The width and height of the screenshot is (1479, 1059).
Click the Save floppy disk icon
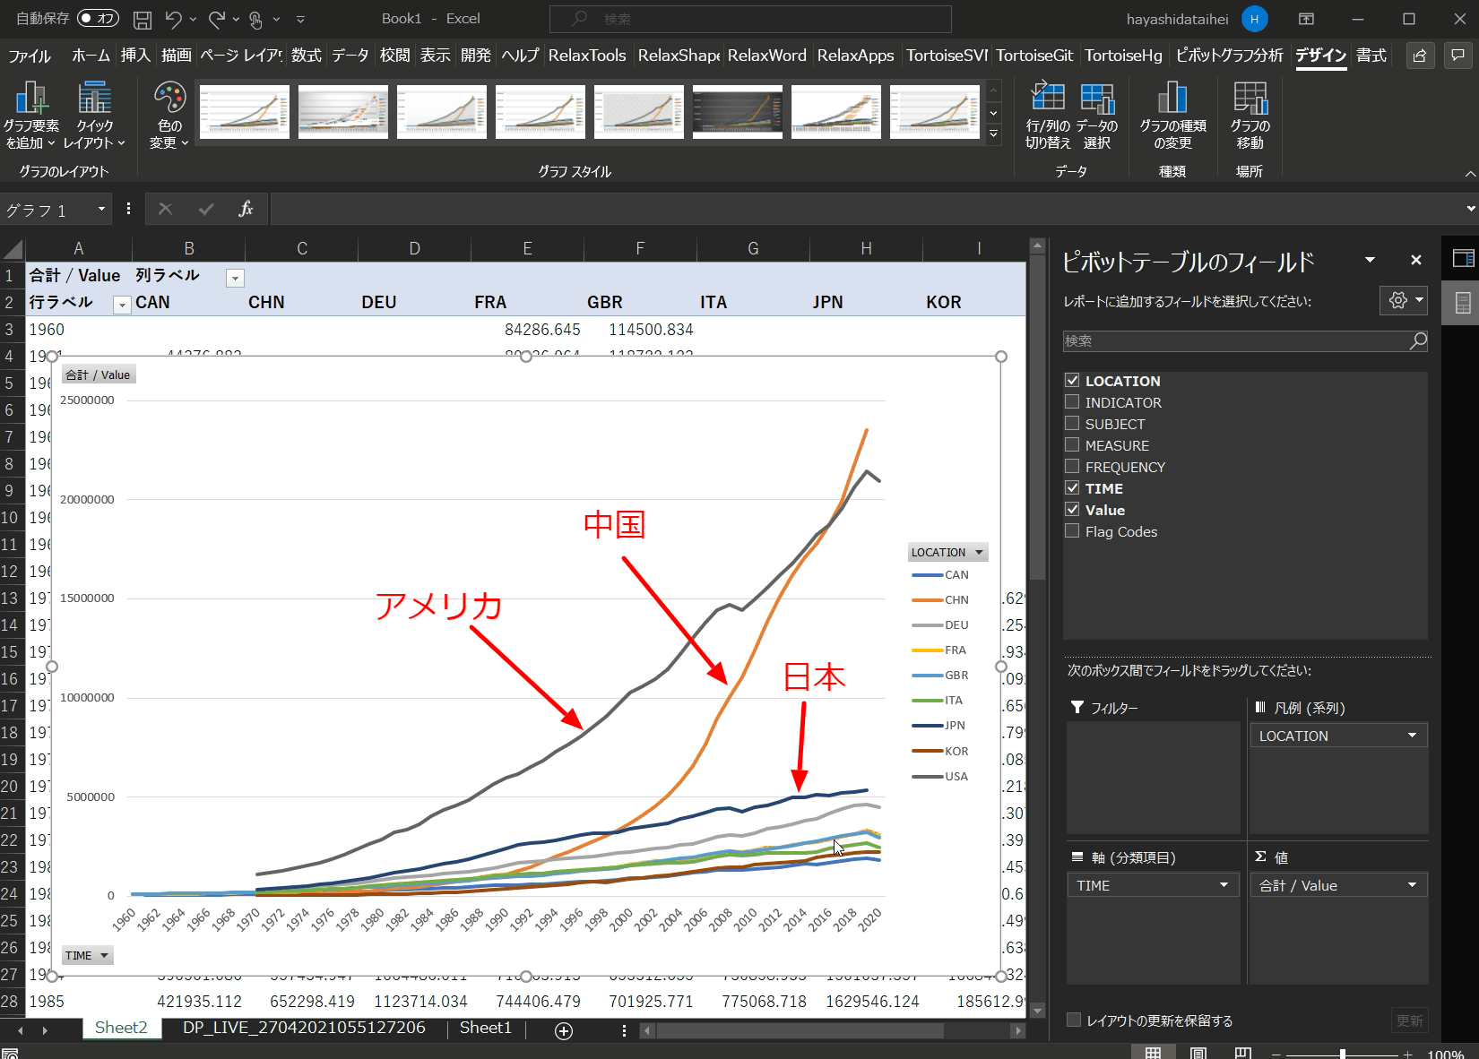tap(142, 19)
